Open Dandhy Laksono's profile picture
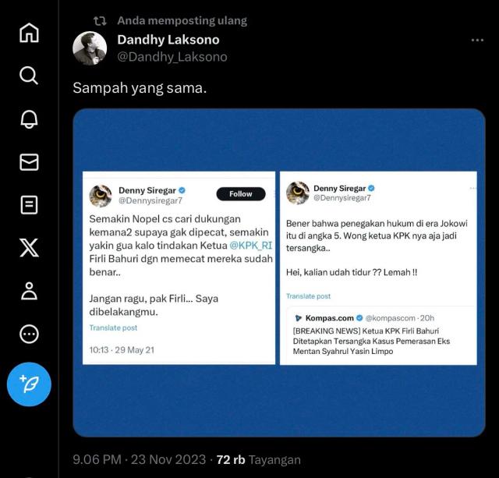Screen dimensions: 499x478 point(90,48)
